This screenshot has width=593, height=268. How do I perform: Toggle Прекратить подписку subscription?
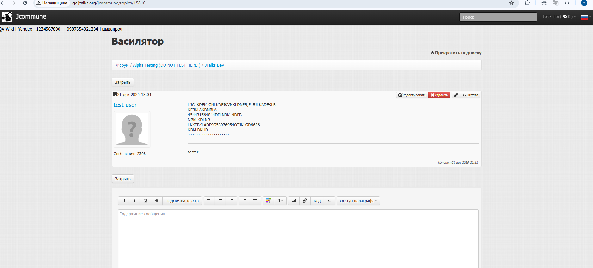(x=456, y=53)
